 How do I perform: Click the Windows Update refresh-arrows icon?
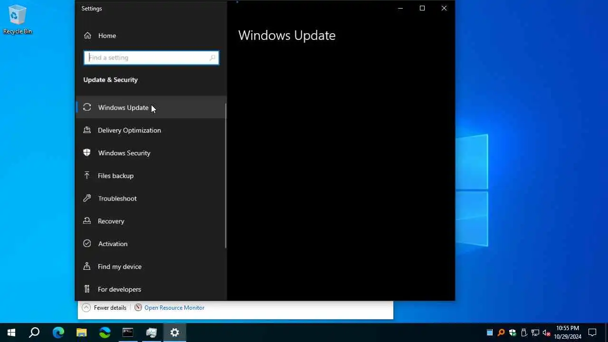click(x=87, y=107)
